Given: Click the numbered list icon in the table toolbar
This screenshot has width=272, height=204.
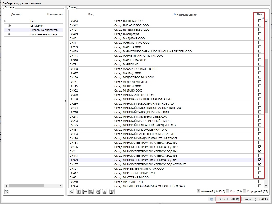Looking at the screenshot, I should (85, 192).
